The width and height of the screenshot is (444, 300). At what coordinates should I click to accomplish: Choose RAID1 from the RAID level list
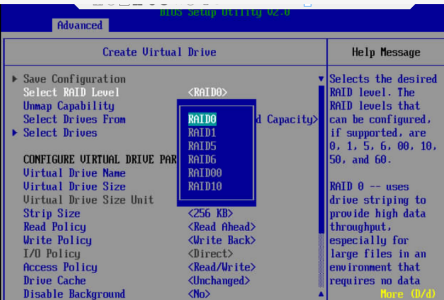click(202, 133)
